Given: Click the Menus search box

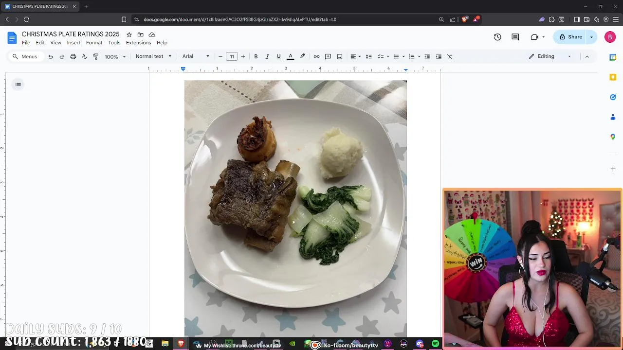Looking at the screenshot, I should click(25, 56).
